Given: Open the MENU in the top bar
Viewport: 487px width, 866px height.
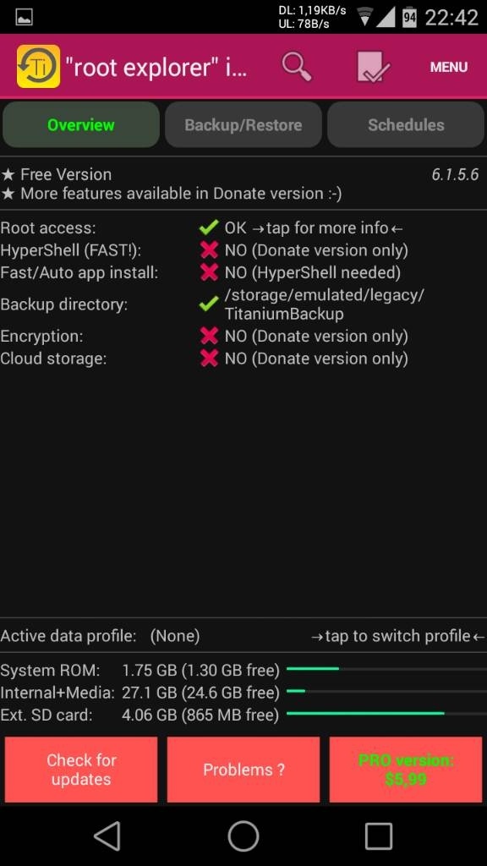Looking at the screenshot, I should point(449,67).
